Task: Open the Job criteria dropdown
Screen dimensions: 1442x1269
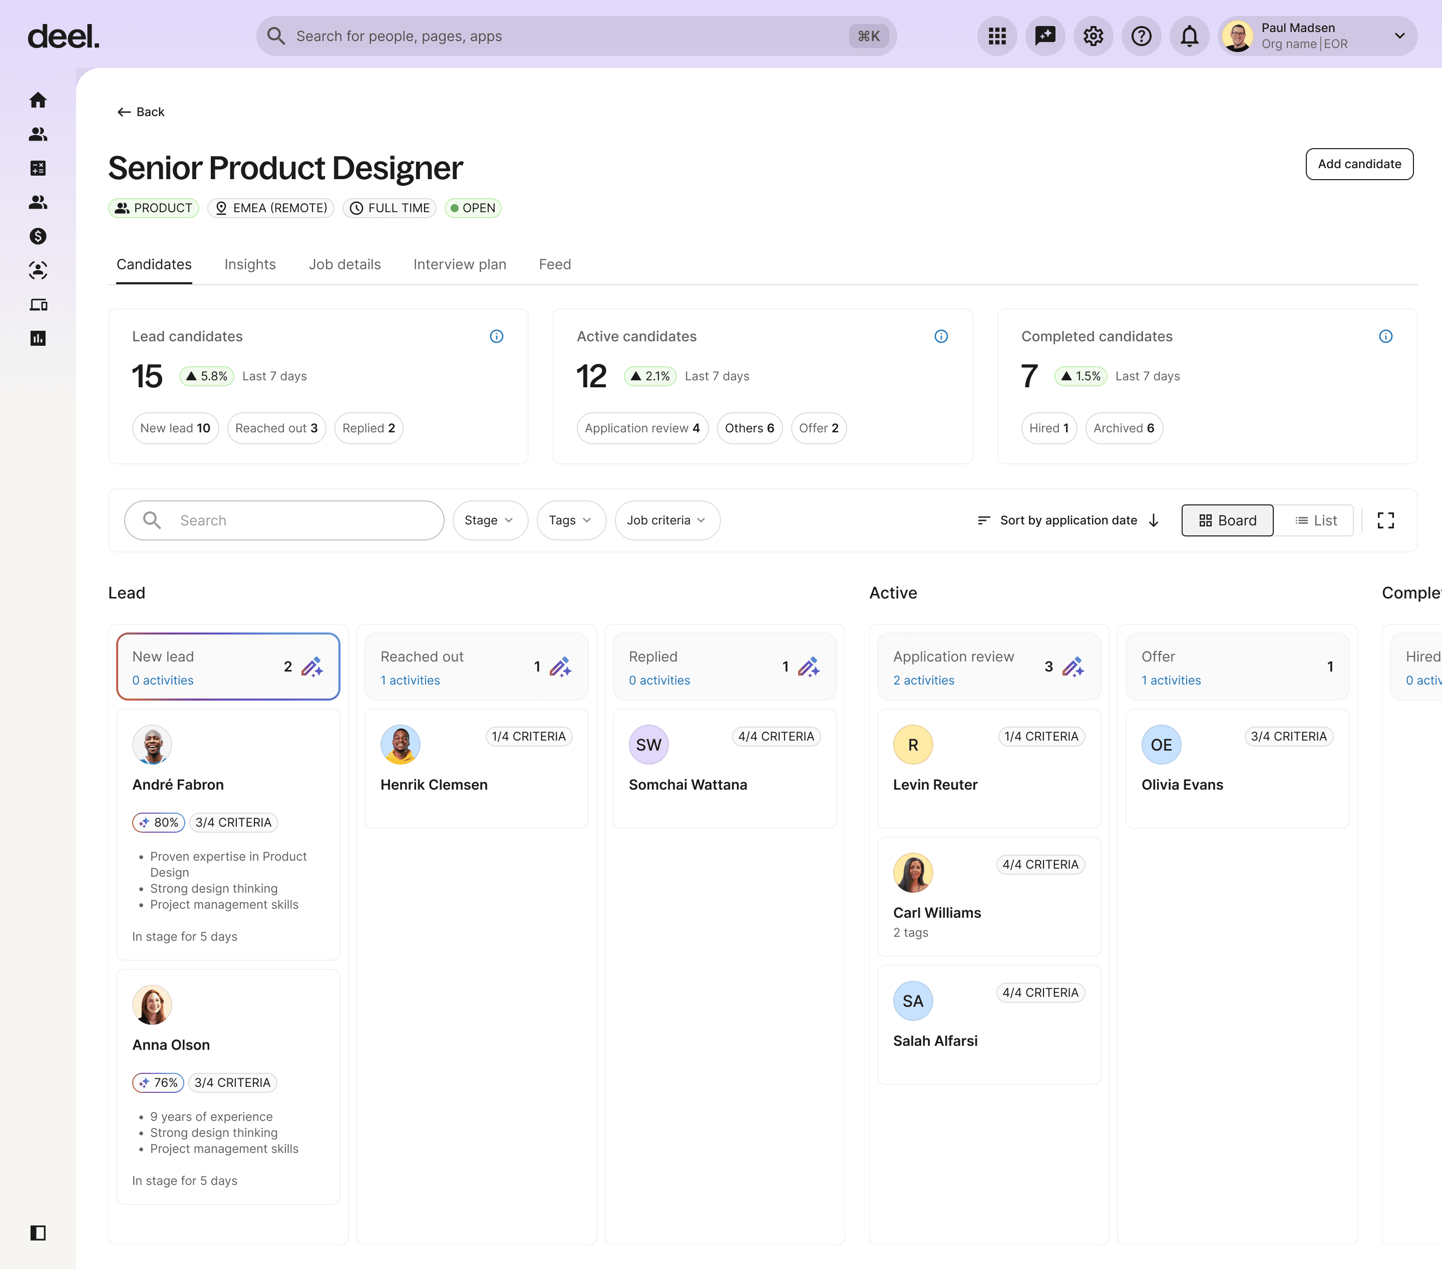Action: 667,520
